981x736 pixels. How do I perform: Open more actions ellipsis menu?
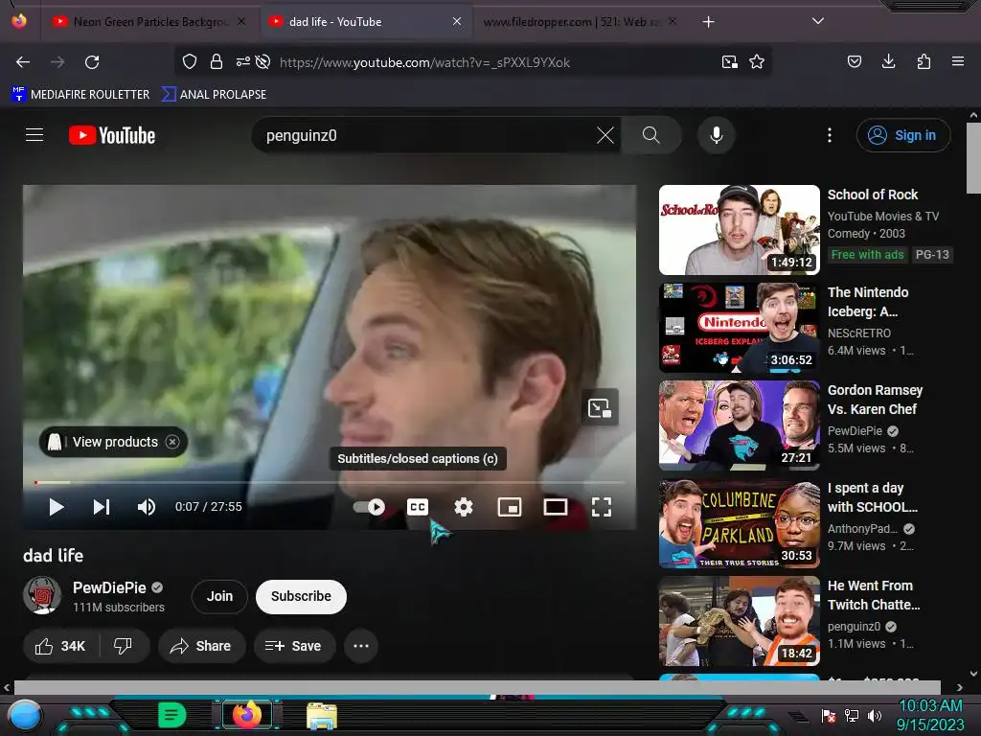pos(361,646)
